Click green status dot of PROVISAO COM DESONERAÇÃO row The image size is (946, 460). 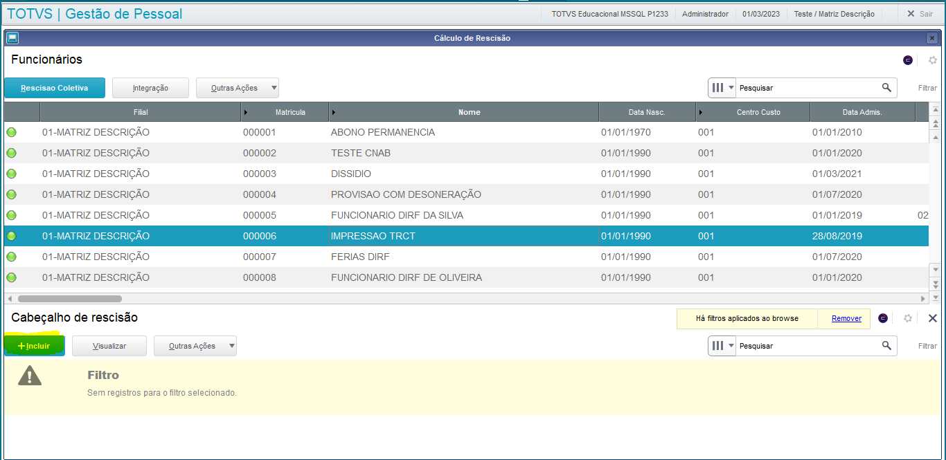point(11,194)
